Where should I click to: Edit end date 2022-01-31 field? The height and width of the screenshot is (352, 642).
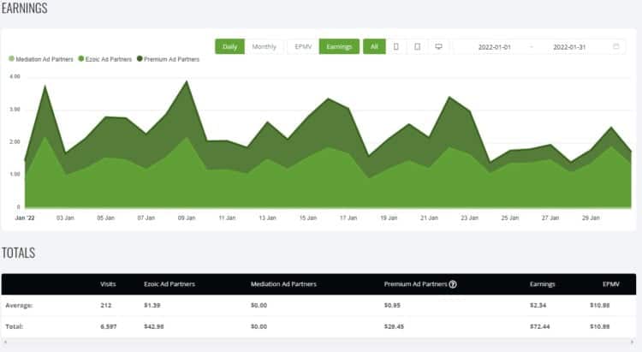coord(569,47)
